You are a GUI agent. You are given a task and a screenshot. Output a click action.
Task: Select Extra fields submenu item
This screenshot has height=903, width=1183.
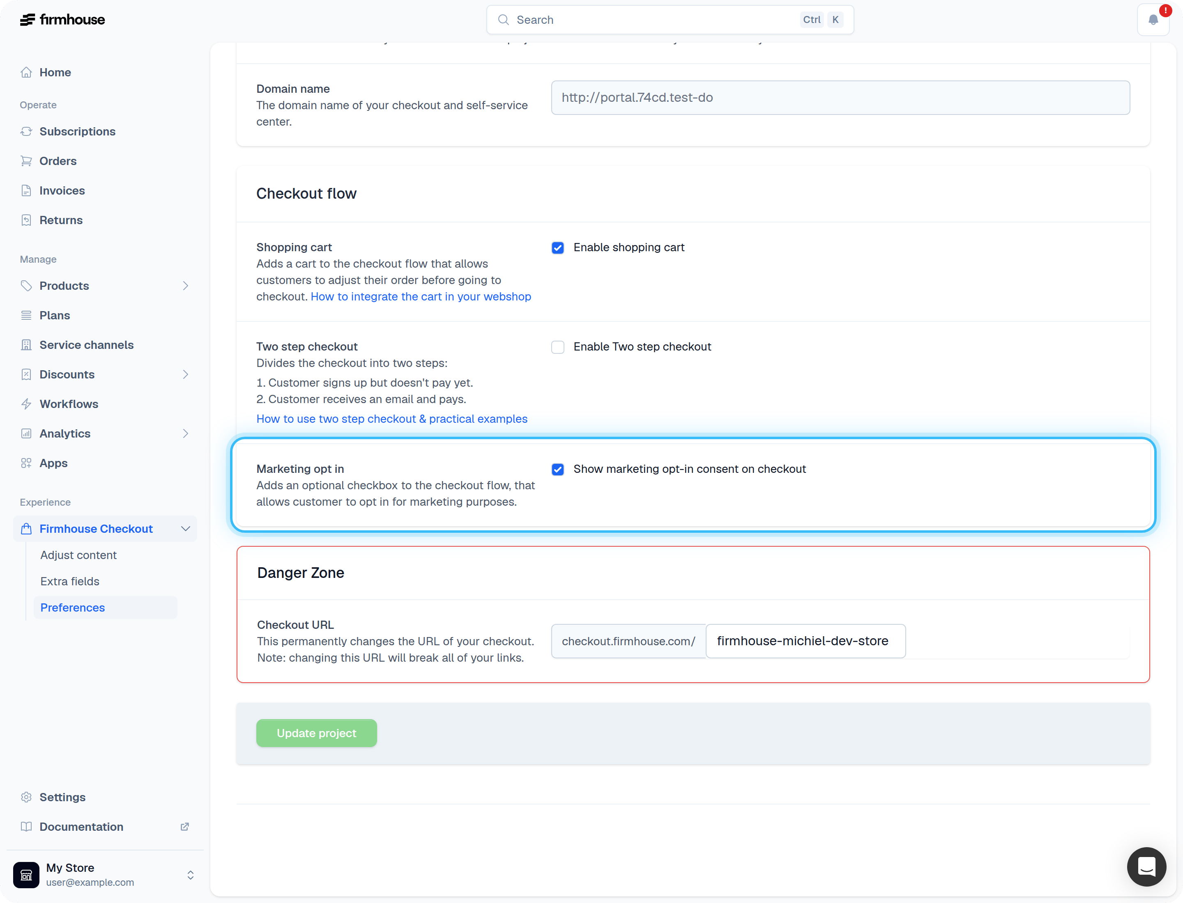(70, 581)
